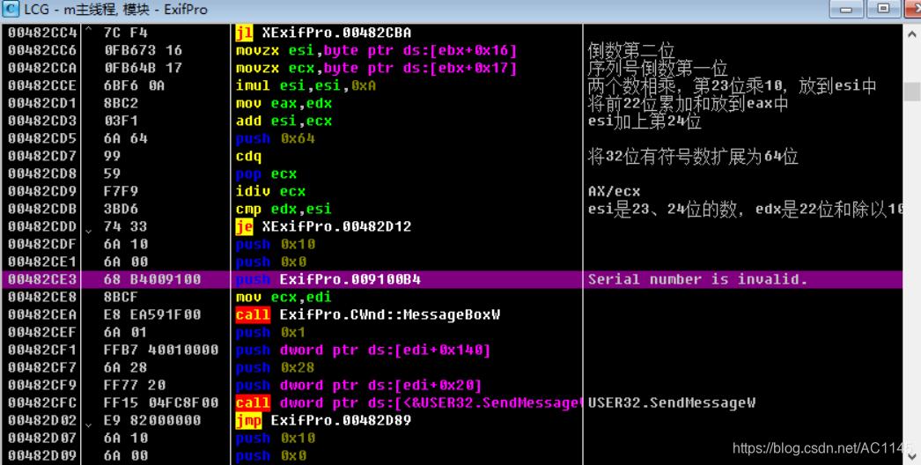
Task: Select the mov eax,edx instruction
Action: pos(284,103)
